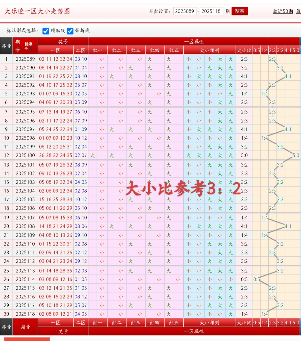Click the 红一 大 mark in row 2025100
The image size is (301, 341).
(x=93, y=155)
